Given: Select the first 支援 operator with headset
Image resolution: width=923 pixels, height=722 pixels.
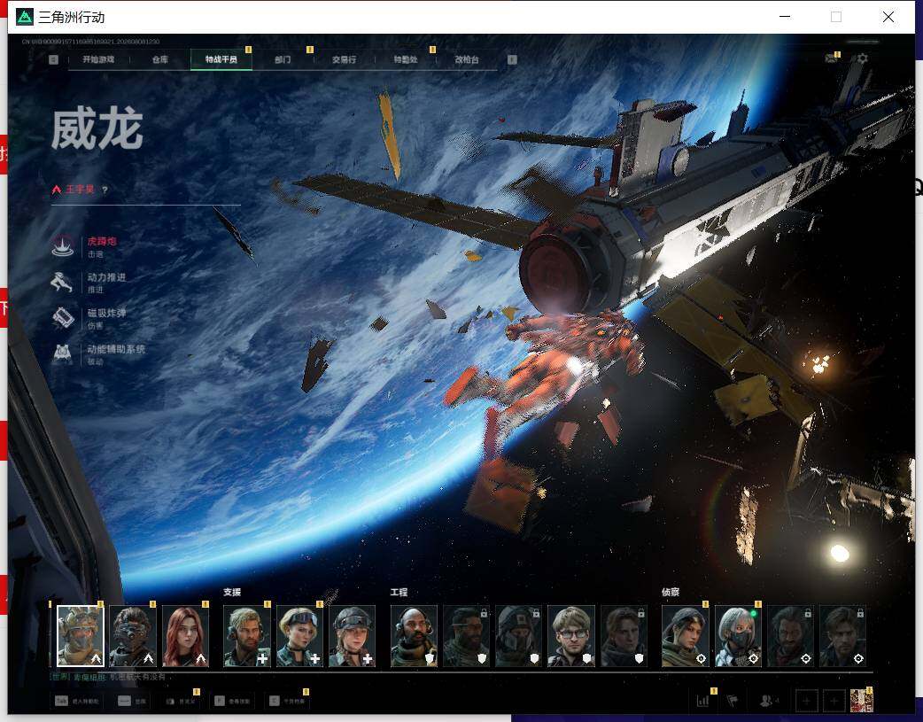Looking at the screenshot, I should [247, 636].
